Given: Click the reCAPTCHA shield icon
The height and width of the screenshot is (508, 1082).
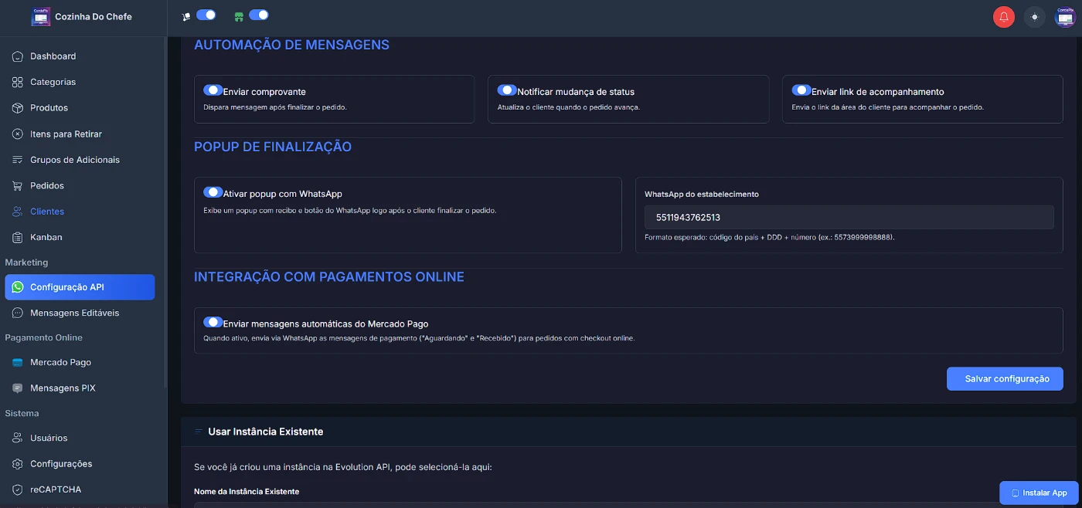Looking at the screenshot, I should [x=18, y=490].
